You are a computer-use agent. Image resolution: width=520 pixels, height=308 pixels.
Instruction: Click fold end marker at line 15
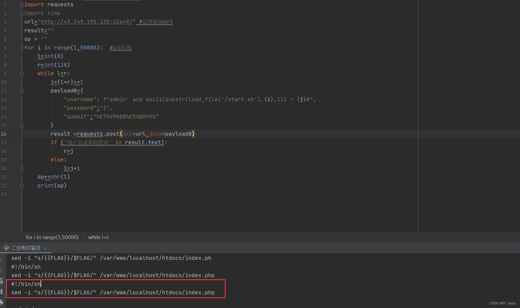tap(22, 125)
